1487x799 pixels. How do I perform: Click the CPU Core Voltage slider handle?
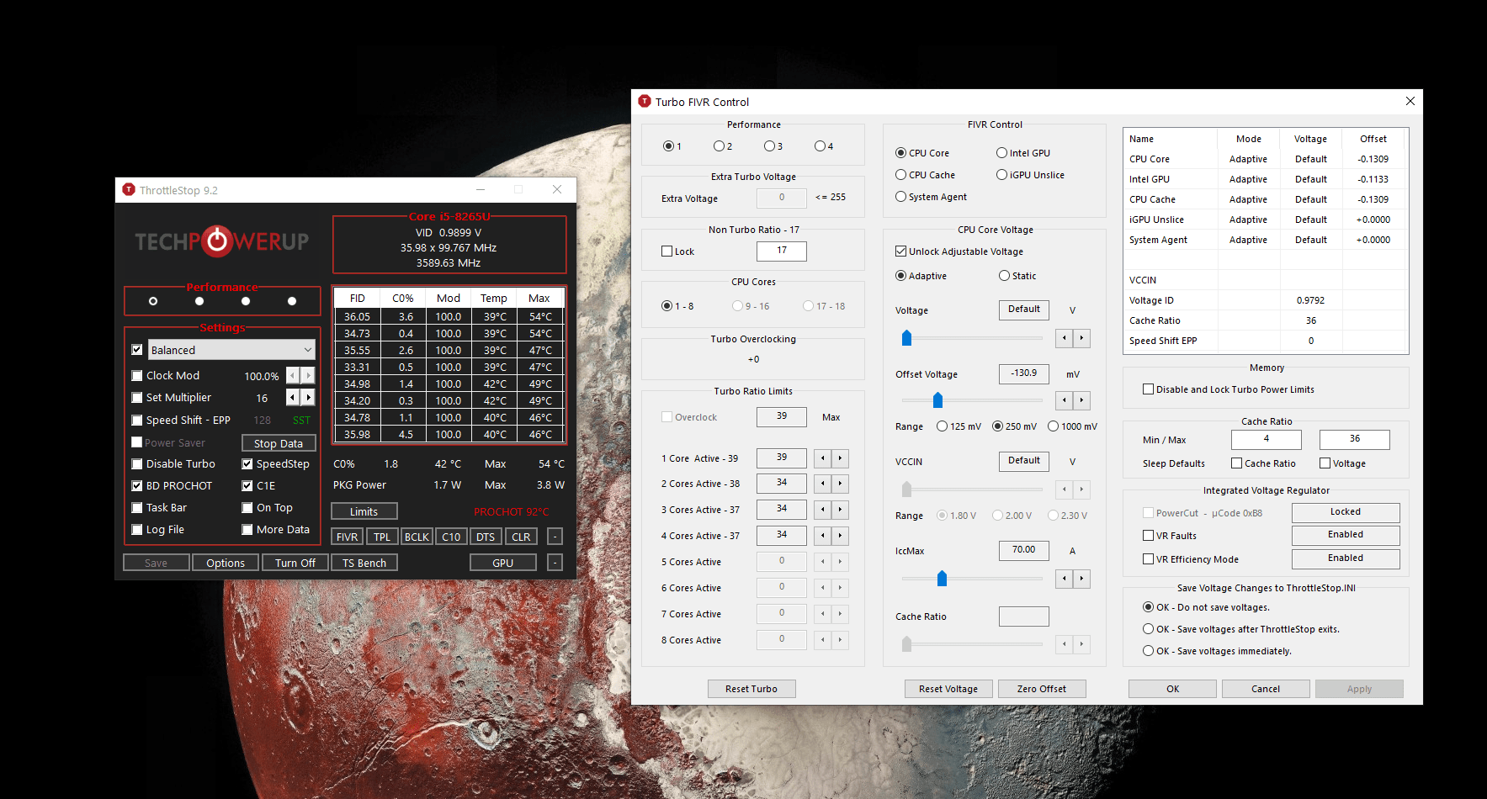[x=906, y=338]
